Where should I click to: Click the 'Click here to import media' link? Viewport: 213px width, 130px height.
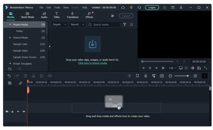tap(93, 63)
